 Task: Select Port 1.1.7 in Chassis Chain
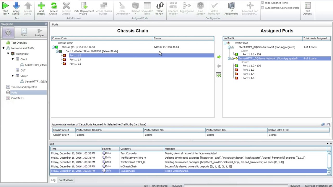point(75,60)
